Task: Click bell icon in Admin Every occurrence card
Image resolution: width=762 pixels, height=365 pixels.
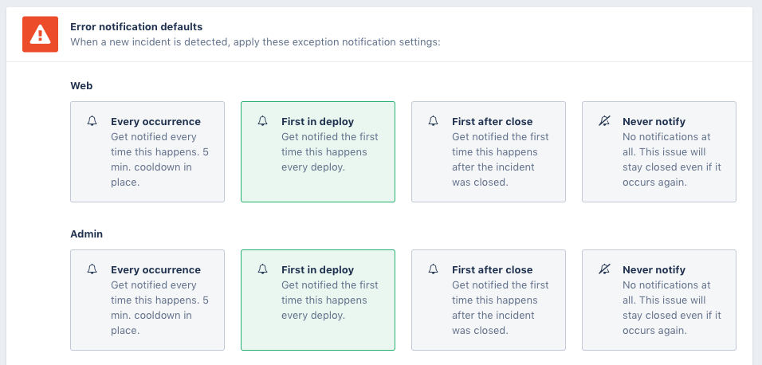Action: pyautogui.click(x=92, y=270)
